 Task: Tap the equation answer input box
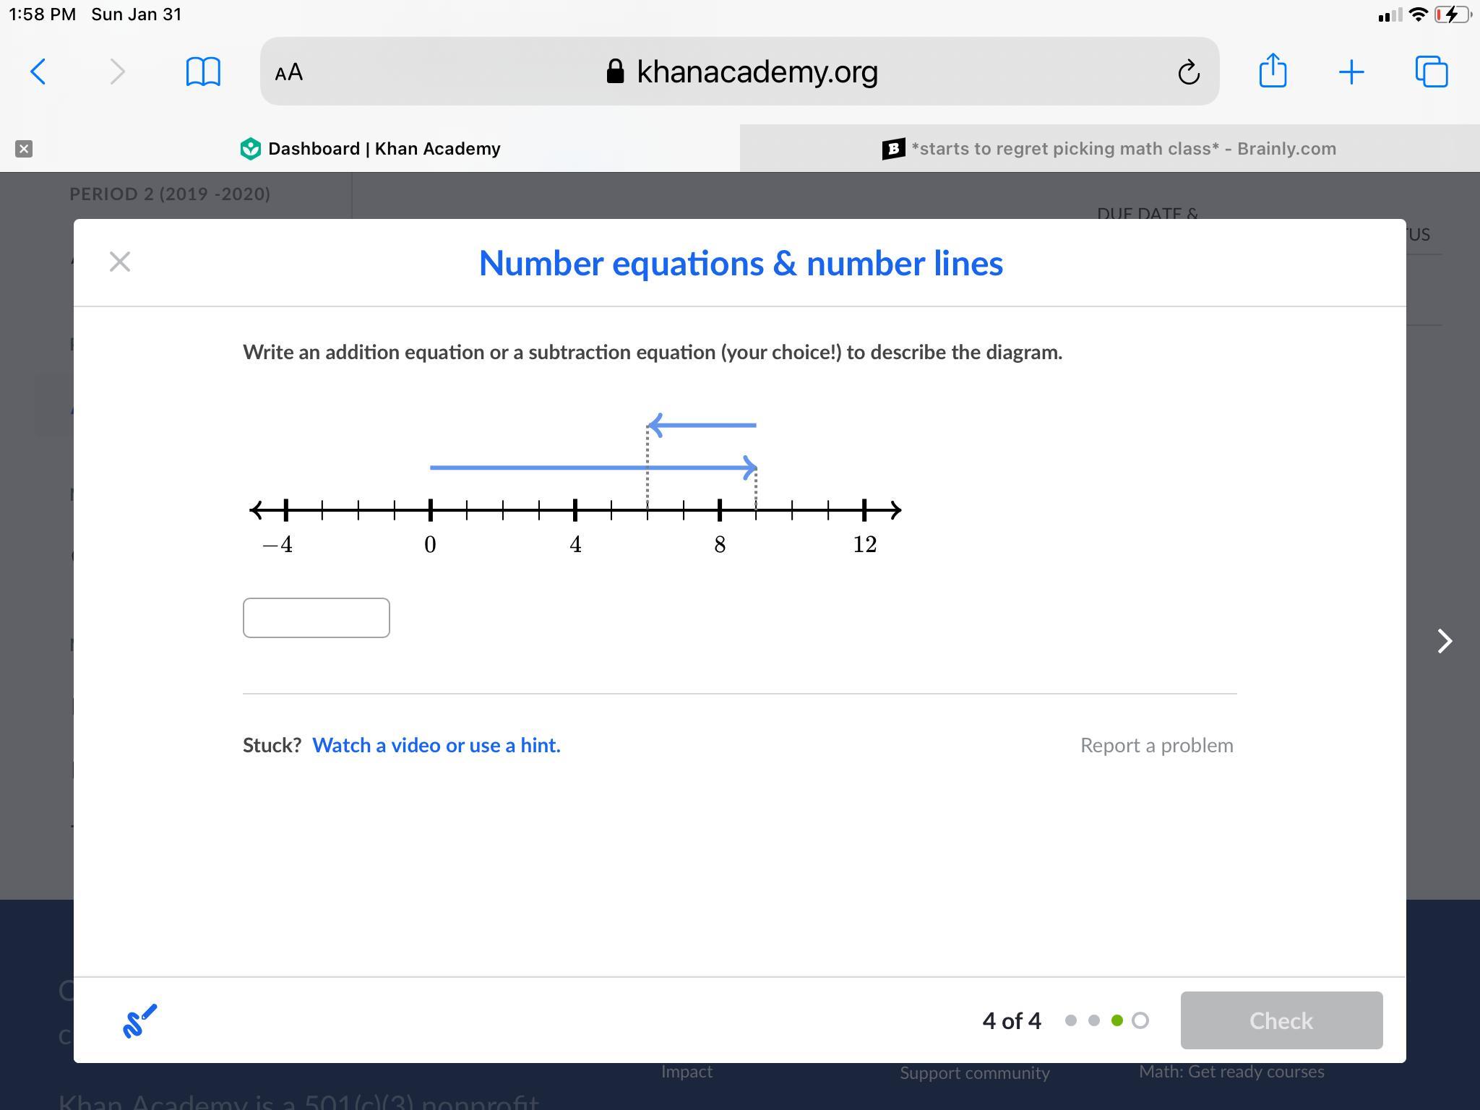coord(316,618)
